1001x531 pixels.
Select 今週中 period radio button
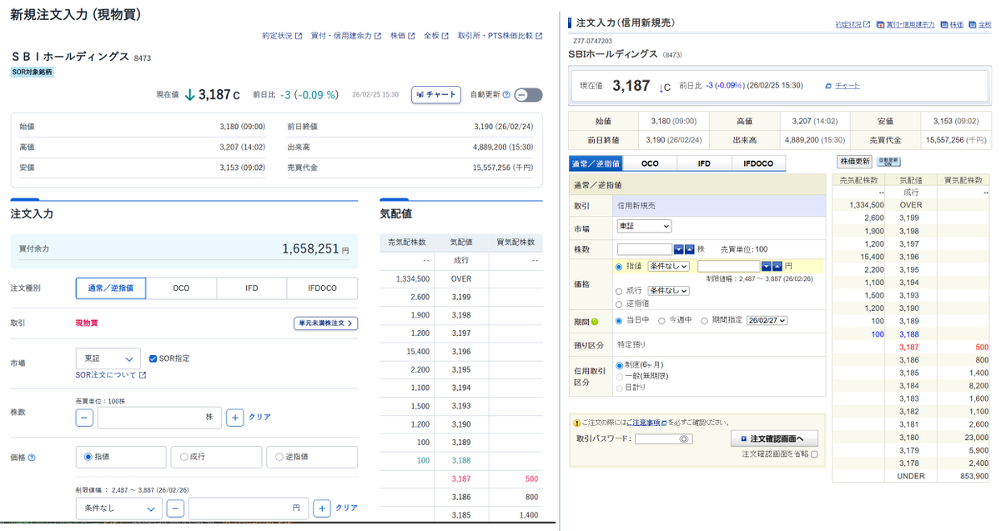tap(661, 320)
